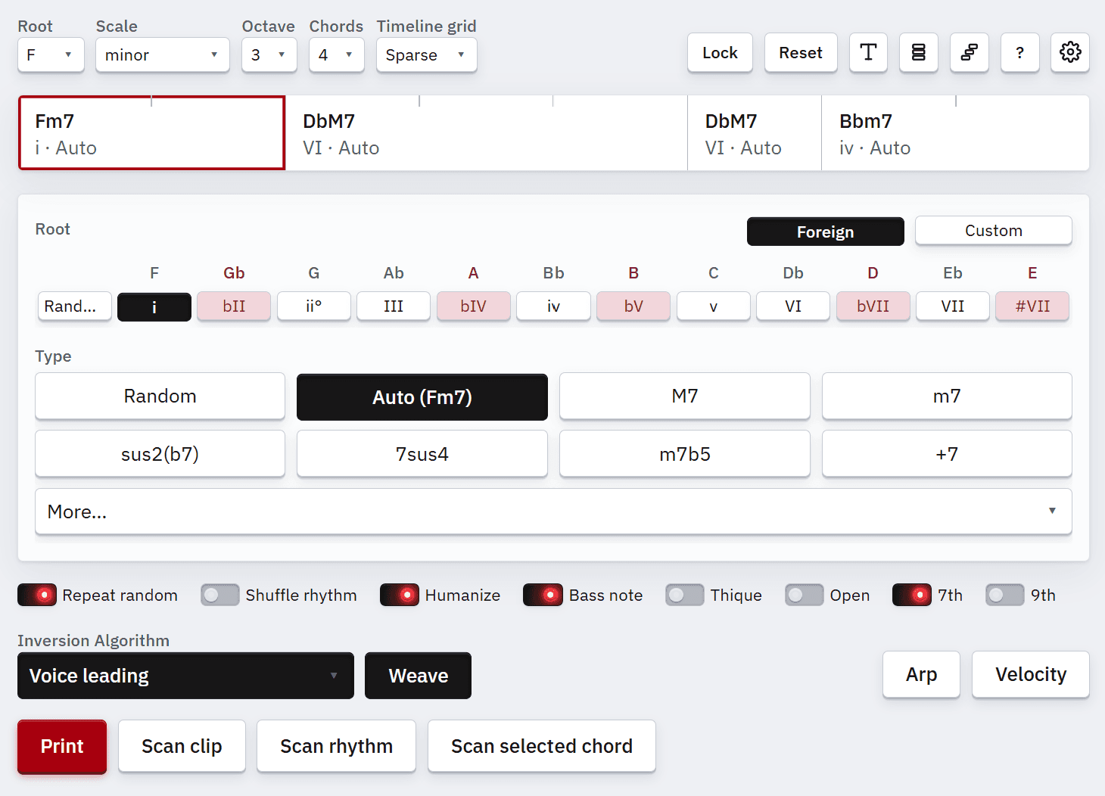Click the Reset button
This screenshot has height=796, width=1105.
801,53
